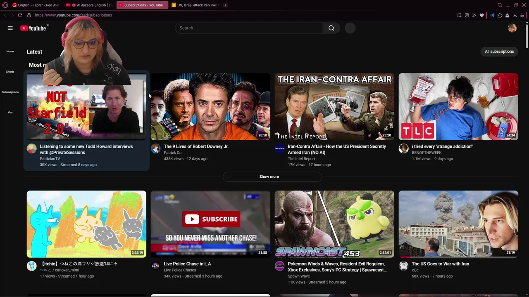
Task: Click The Intel Report channel name
Action: pyautogui.click(x=301, y=159)
